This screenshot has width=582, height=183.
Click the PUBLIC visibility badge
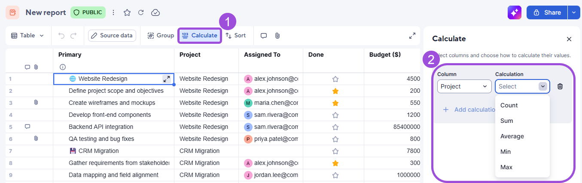(88, 12)
